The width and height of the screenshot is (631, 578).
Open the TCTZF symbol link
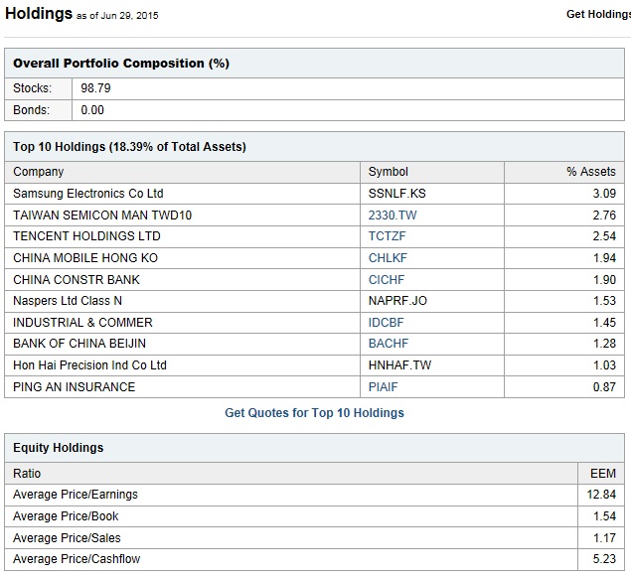click(x=388, y=236)
